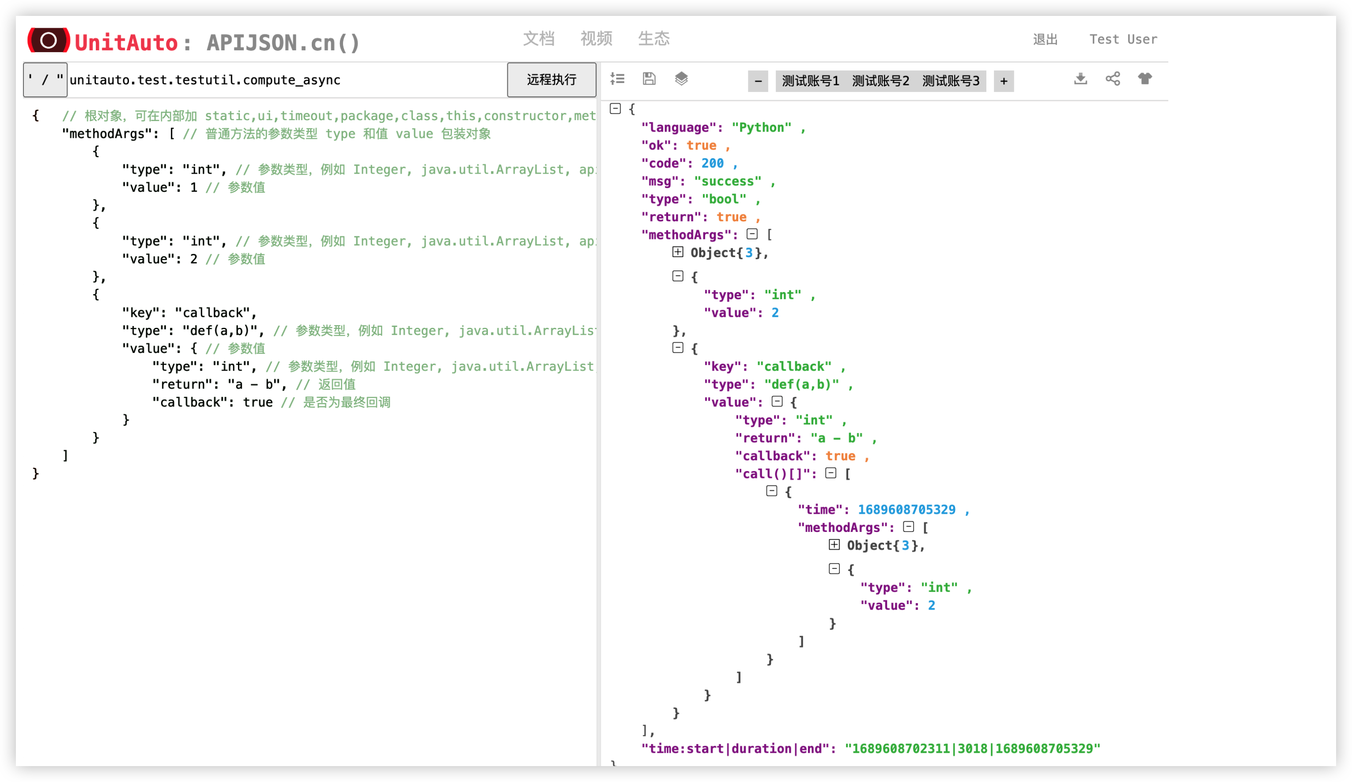The width and height of the screenshot is (1352, 782).
Task: Click the plus button after 测试账号3
Action: [x=1003, y=81]
